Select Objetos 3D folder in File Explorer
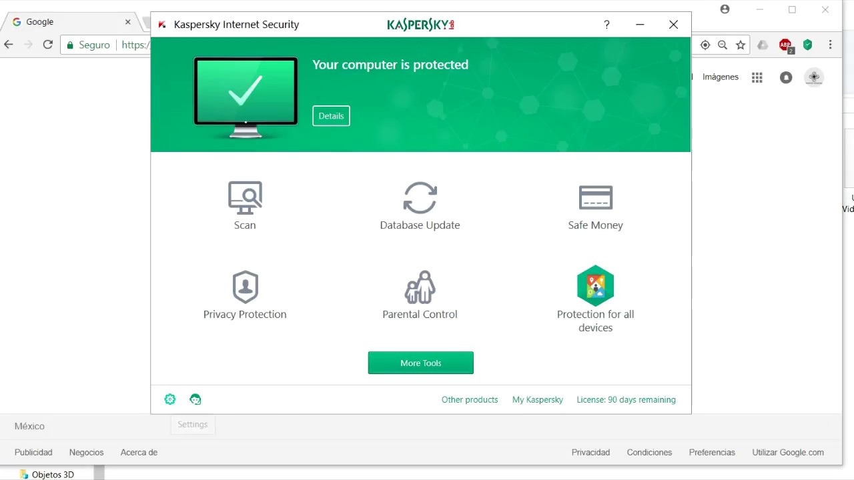 coord(47,475)
